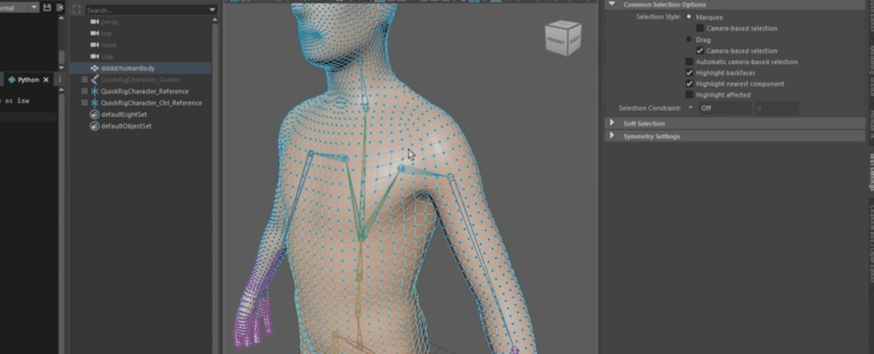Viewport: 874px width, 354px height.
Task: Click the QuickRigCharacter_Ctrl_Reference node icon
Action: point(94,103)
